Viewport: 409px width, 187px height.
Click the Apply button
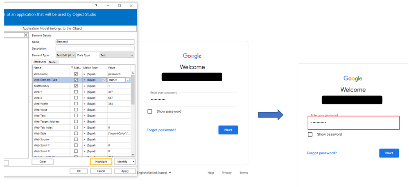point(125,171)
